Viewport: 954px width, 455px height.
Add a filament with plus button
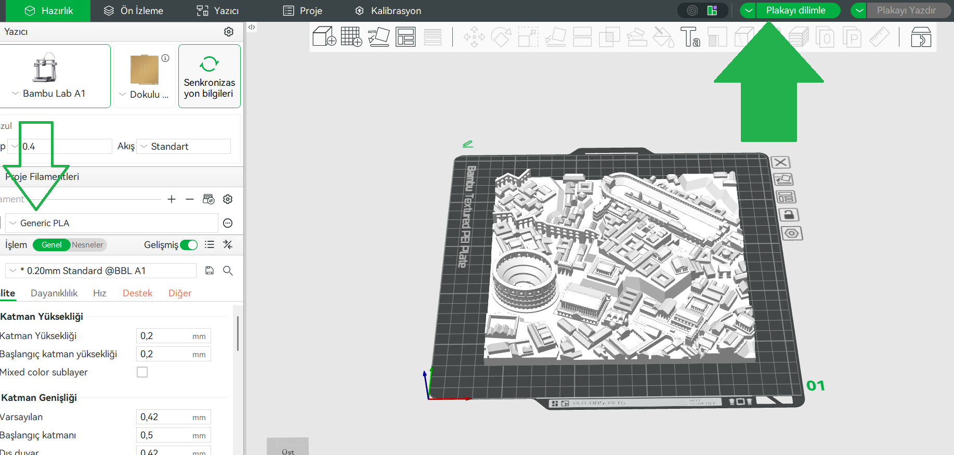point(172,199)
